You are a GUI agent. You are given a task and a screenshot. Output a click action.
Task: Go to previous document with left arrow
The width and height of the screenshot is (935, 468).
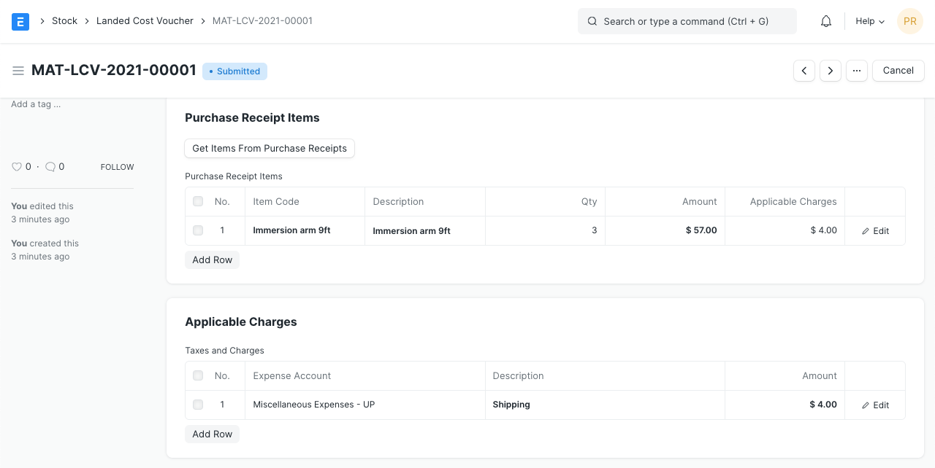804,71
